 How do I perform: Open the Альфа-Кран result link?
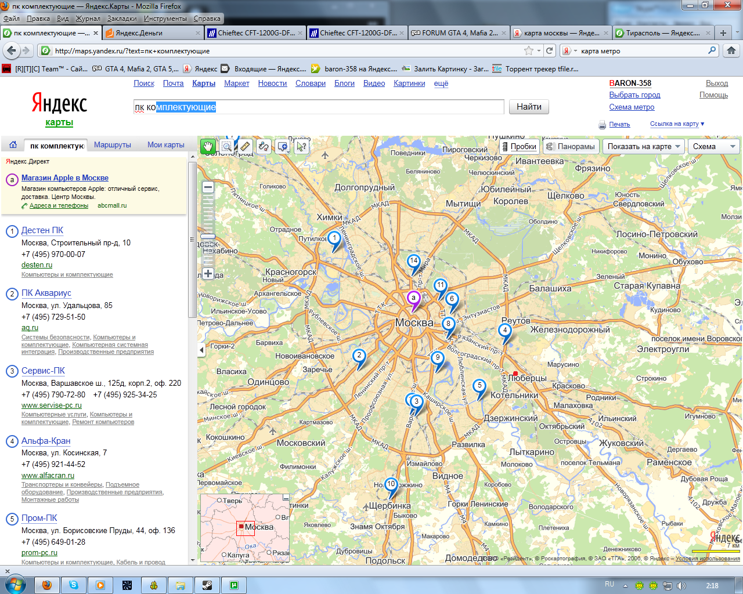pyautogui.click(x=46, y=441)
